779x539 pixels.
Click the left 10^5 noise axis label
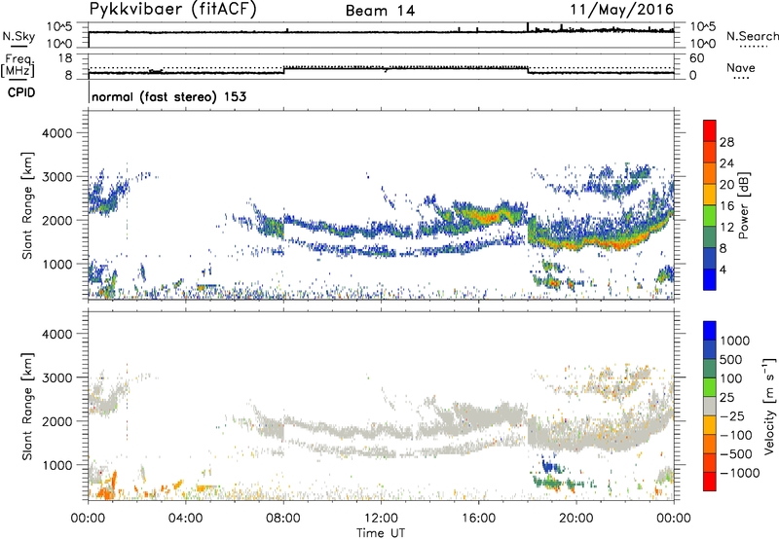click(x=59, y=27)
